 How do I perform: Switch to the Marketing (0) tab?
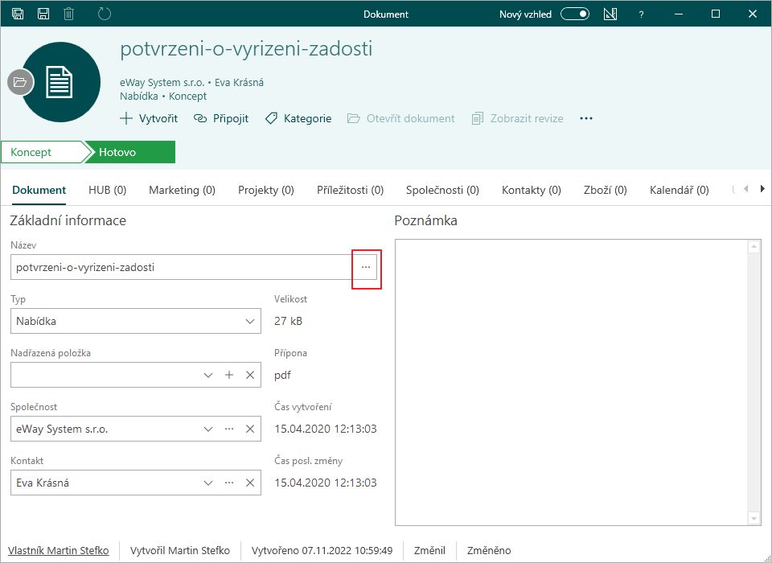click(183, 190)
